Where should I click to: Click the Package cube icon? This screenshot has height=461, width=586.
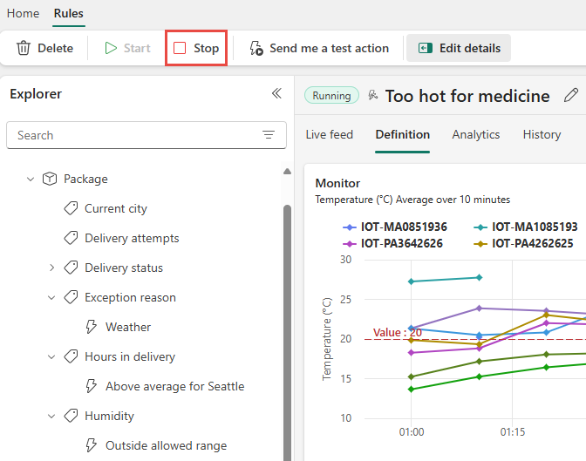[x=50, y=179]
